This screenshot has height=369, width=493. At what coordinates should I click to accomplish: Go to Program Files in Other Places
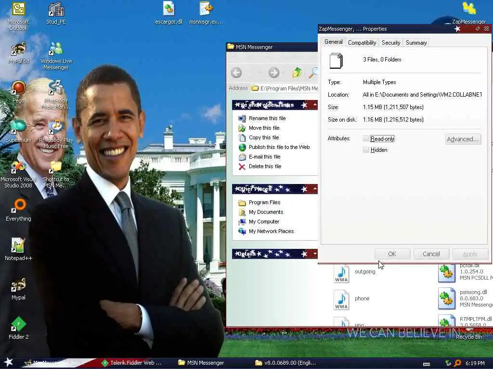pyautogui.click(x=264, y=202)
